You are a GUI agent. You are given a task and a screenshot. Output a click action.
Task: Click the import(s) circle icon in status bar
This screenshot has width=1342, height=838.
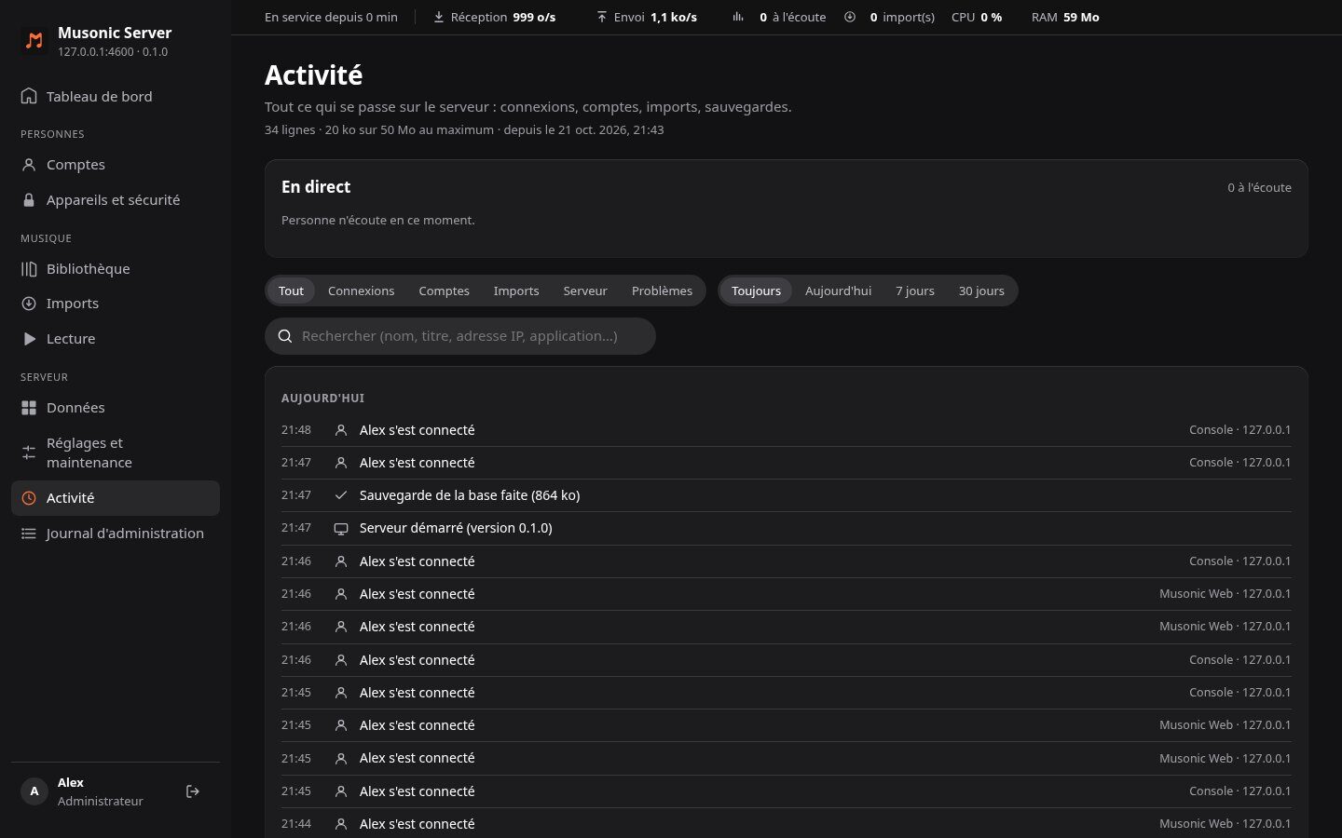(x=850, y=17)
